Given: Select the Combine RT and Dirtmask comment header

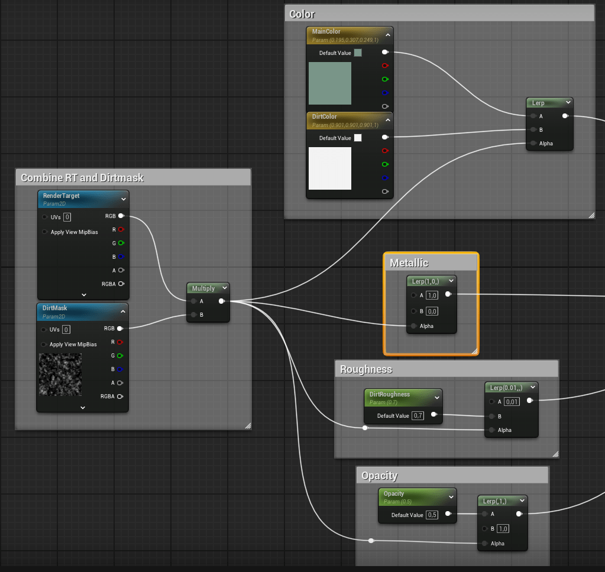Looking at the screenshot, I should coord(82,177).
